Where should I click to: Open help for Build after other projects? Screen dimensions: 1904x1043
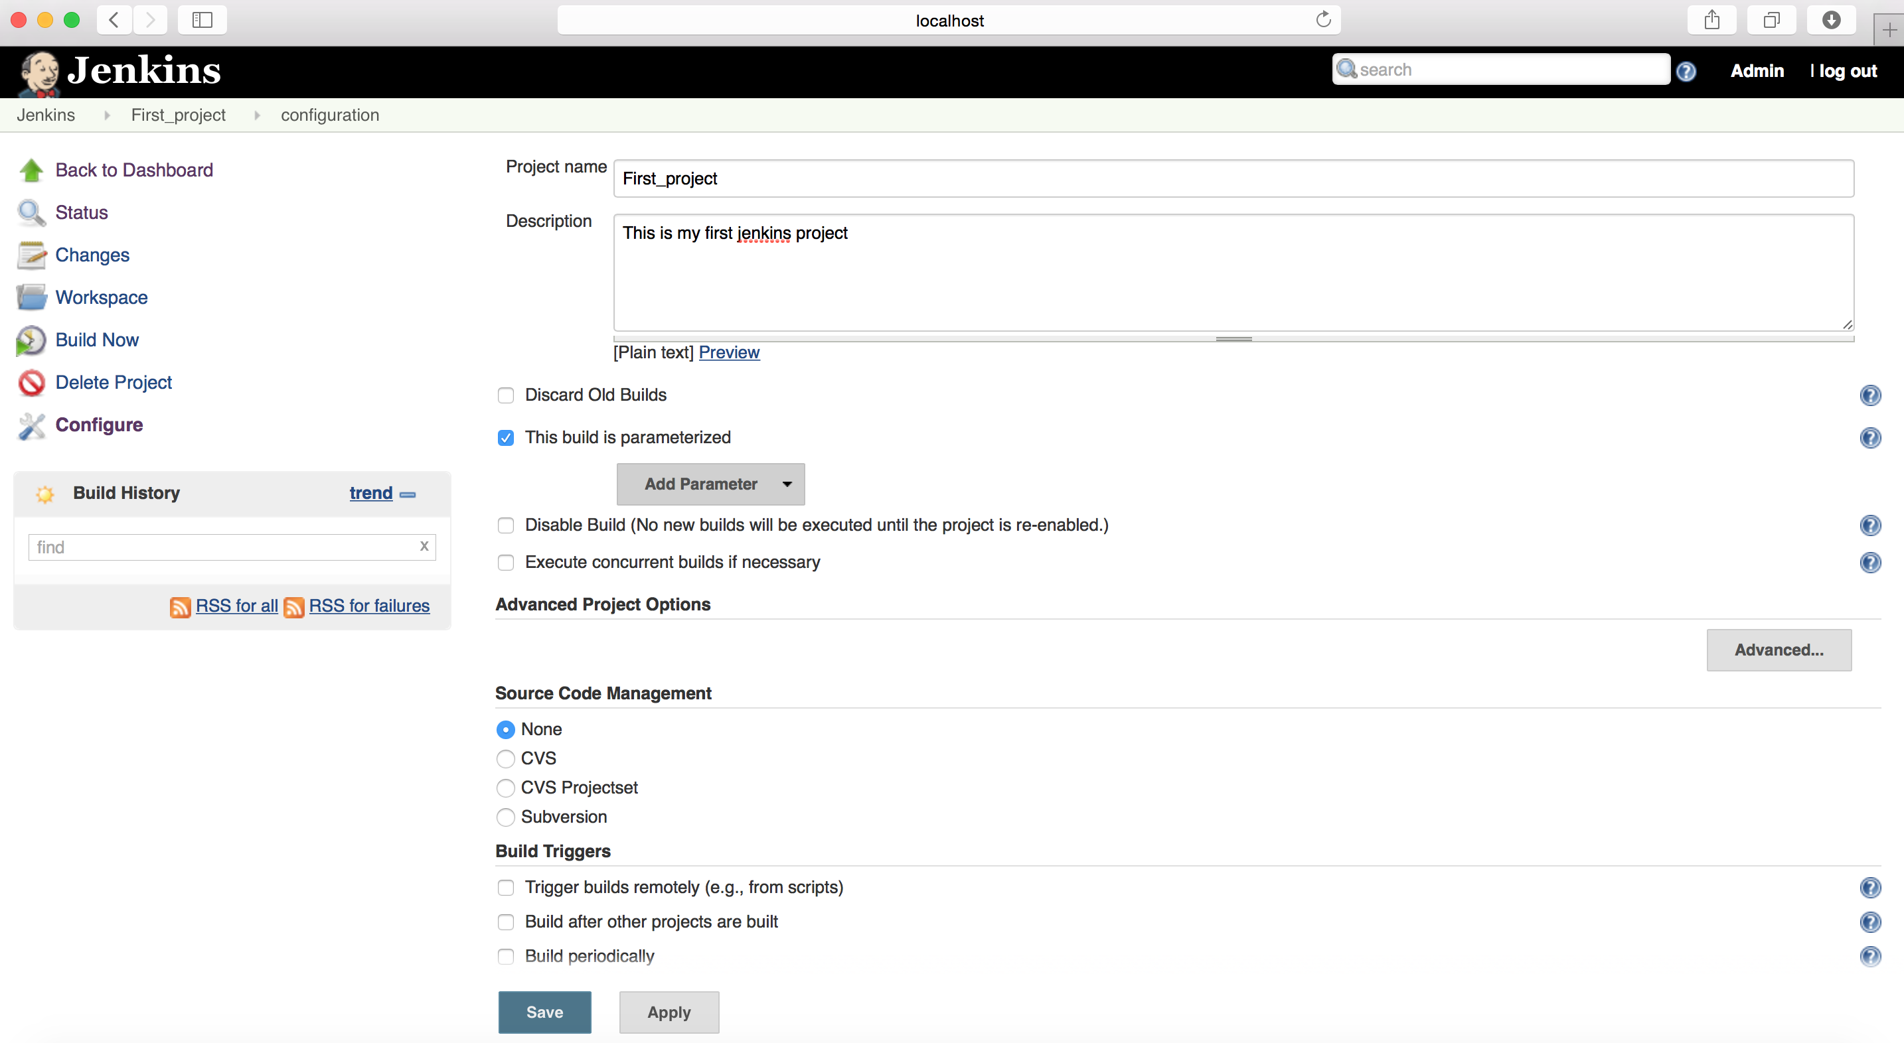[x=1870, y=922]
